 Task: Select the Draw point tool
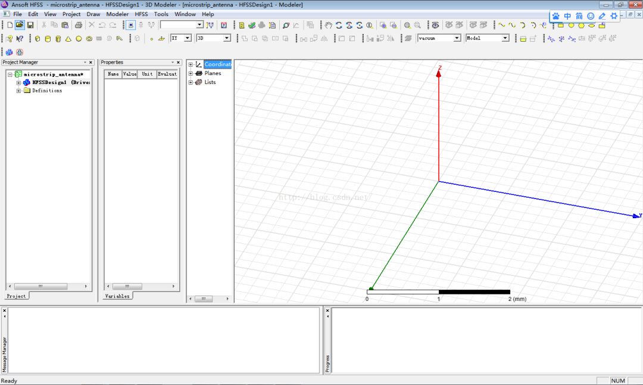point(151,39)
